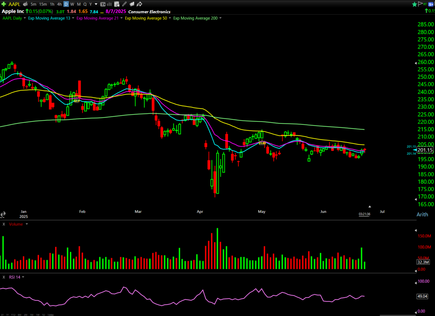
Task: Click the 1Y range button at bottom
Action: click(x=7, y=315)
